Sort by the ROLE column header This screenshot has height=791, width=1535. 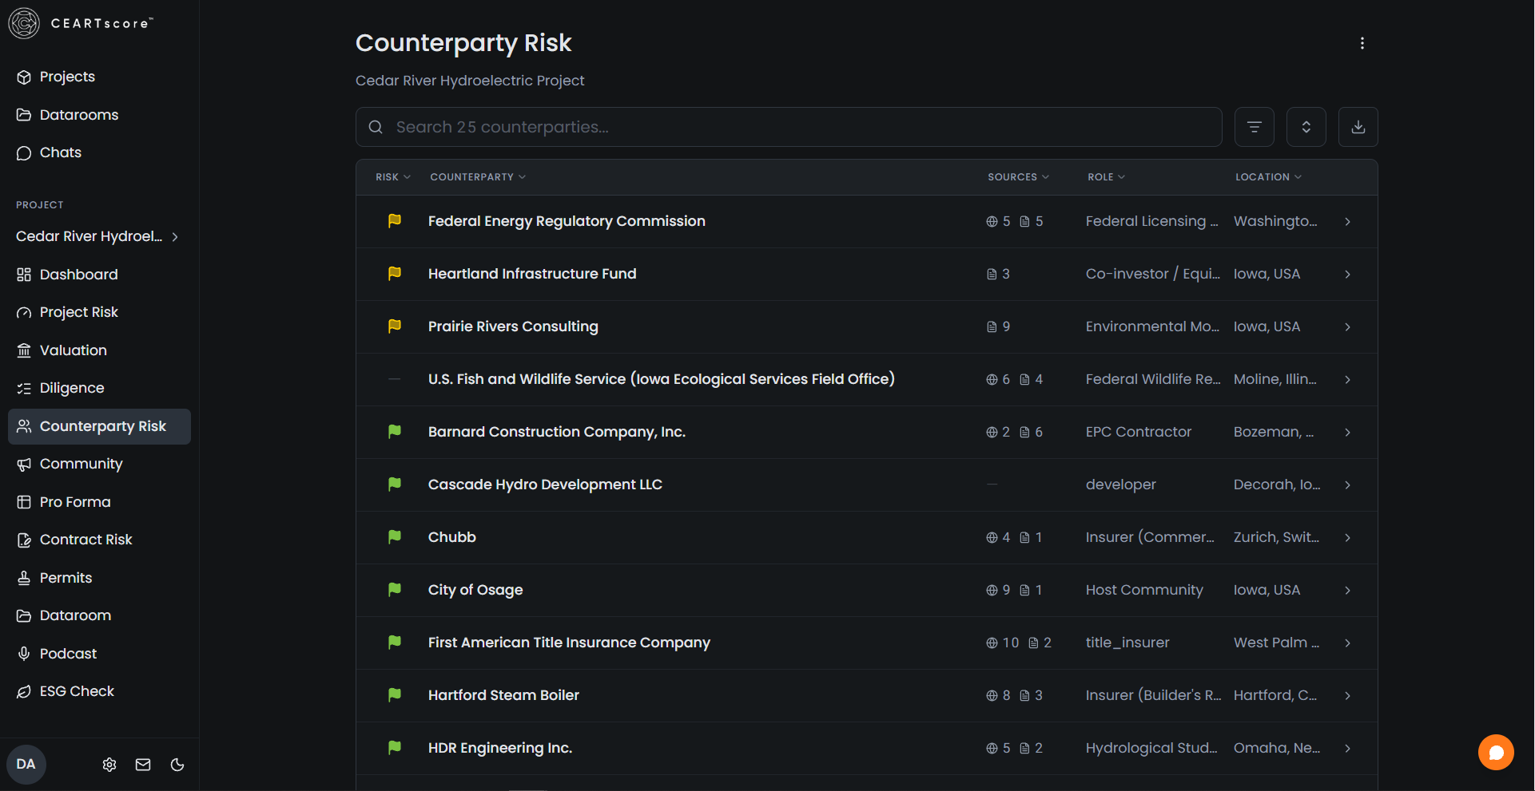point(1106,177)
